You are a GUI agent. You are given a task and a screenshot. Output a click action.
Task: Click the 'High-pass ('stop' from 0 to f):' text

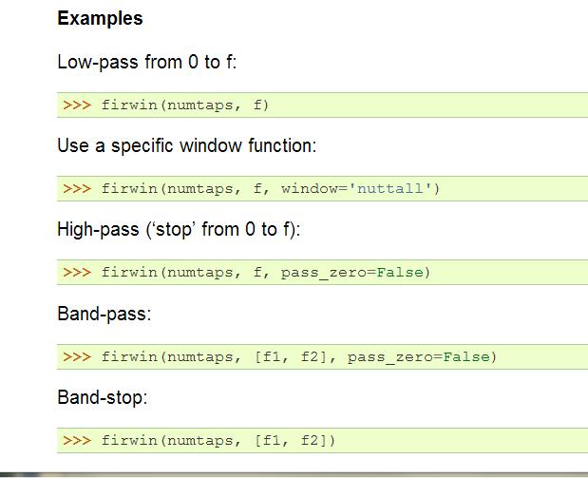(179, 230)
